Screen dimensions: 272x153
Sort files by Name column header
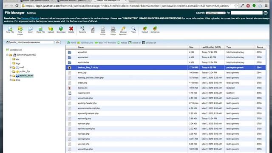81,47
